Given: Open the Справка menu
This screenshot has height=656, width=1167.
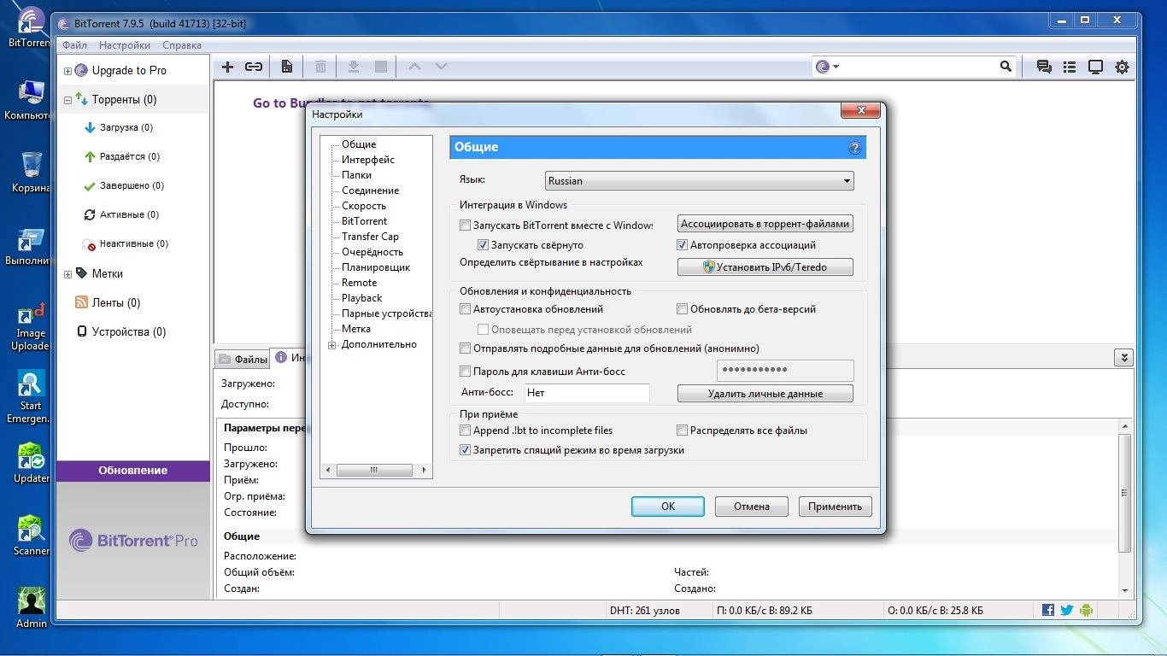Looking at the screenshot, I should [181, 45].
